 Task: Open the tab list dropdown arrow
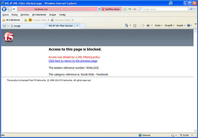(8, 26)
